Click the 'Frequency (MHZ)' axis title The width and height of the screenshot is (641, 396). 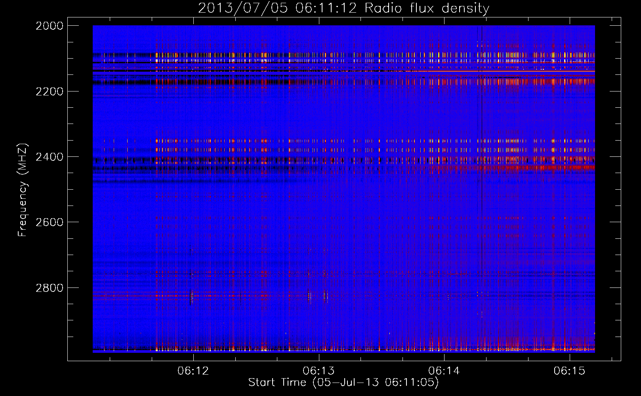point(23,190)
